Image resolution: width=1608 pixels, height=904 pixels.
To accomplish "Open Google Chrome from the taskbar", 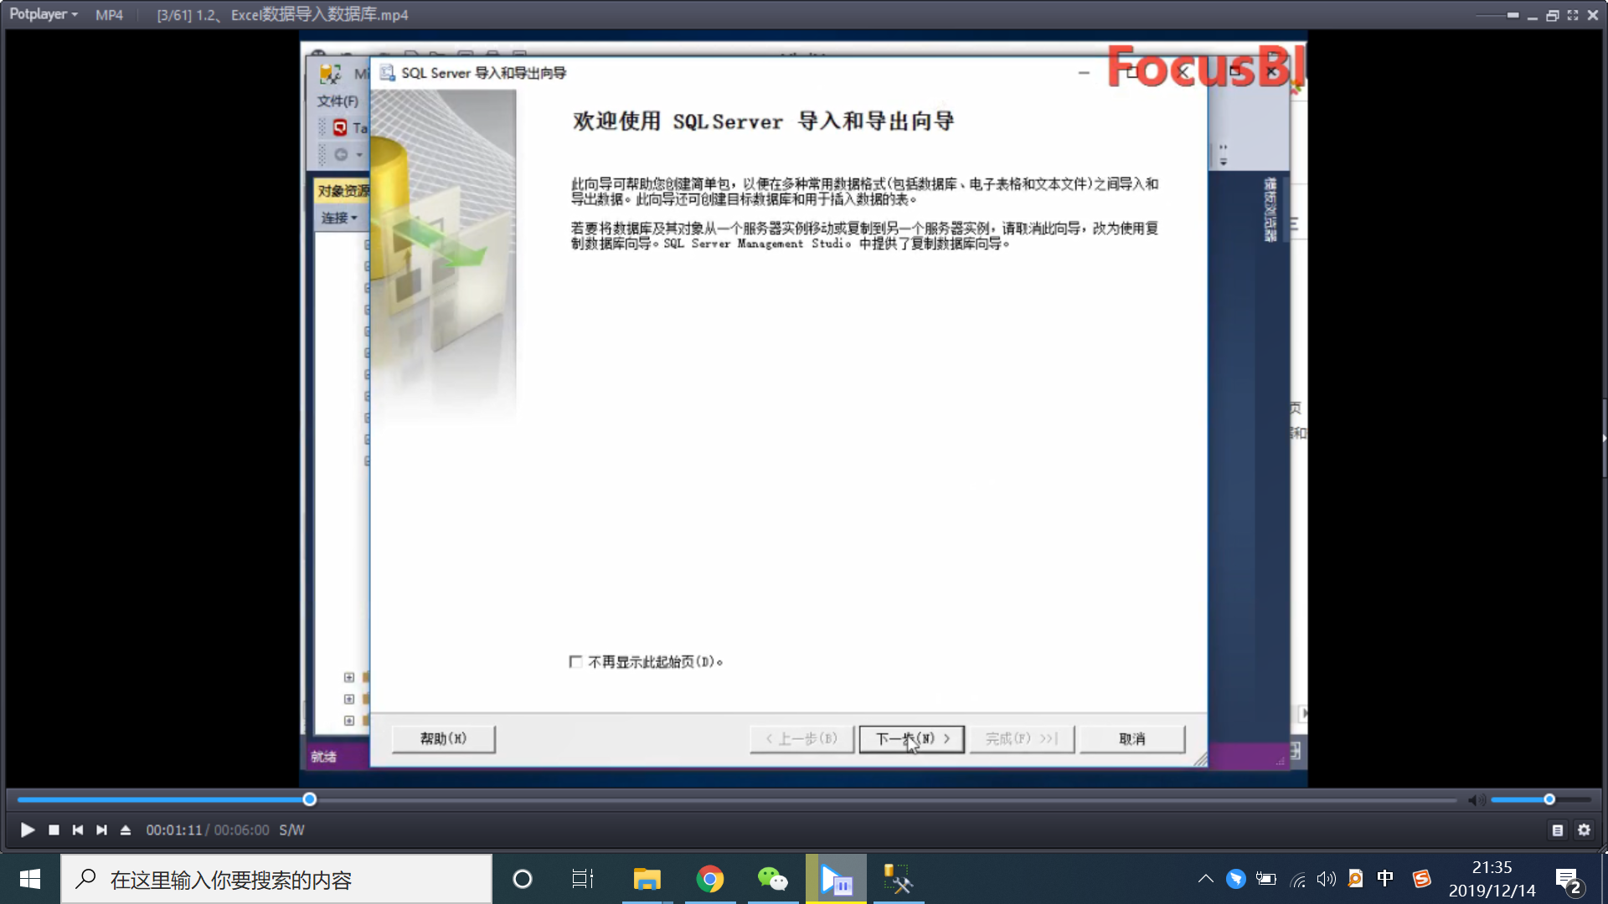I will 709,878.
